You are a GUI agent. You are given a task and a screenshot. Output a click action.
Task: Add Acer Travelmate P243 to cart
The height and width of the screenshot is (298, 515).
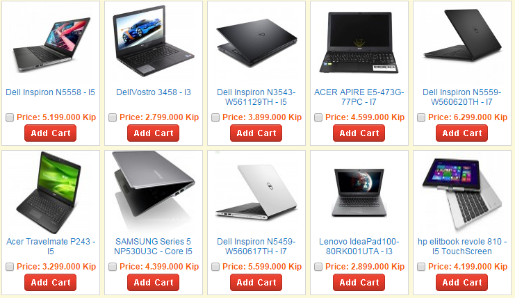click(x=51, y=283)
